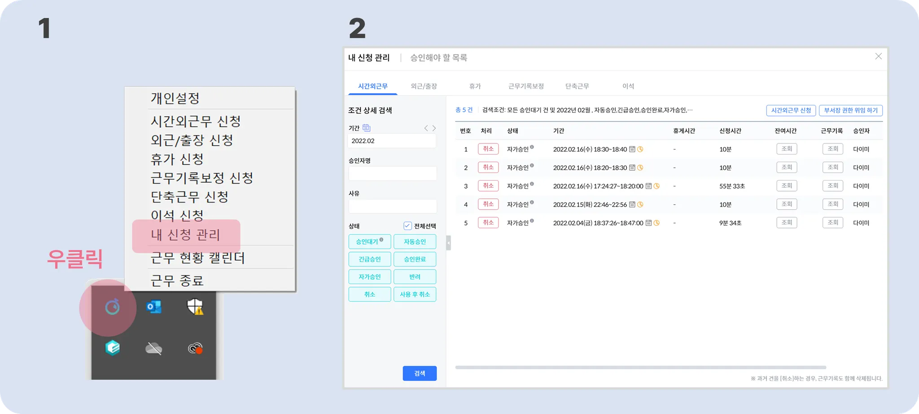
Task: Click the orange clock icon in row 4
Action: tap(640, 204)
